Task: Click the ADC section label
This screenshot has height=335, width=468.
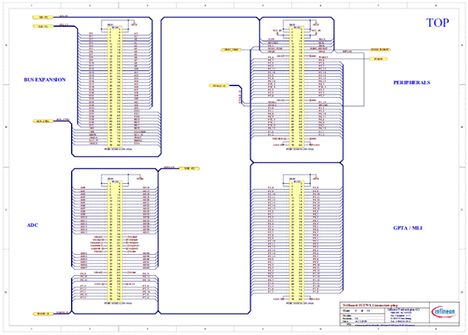Action: coord(32,225)
